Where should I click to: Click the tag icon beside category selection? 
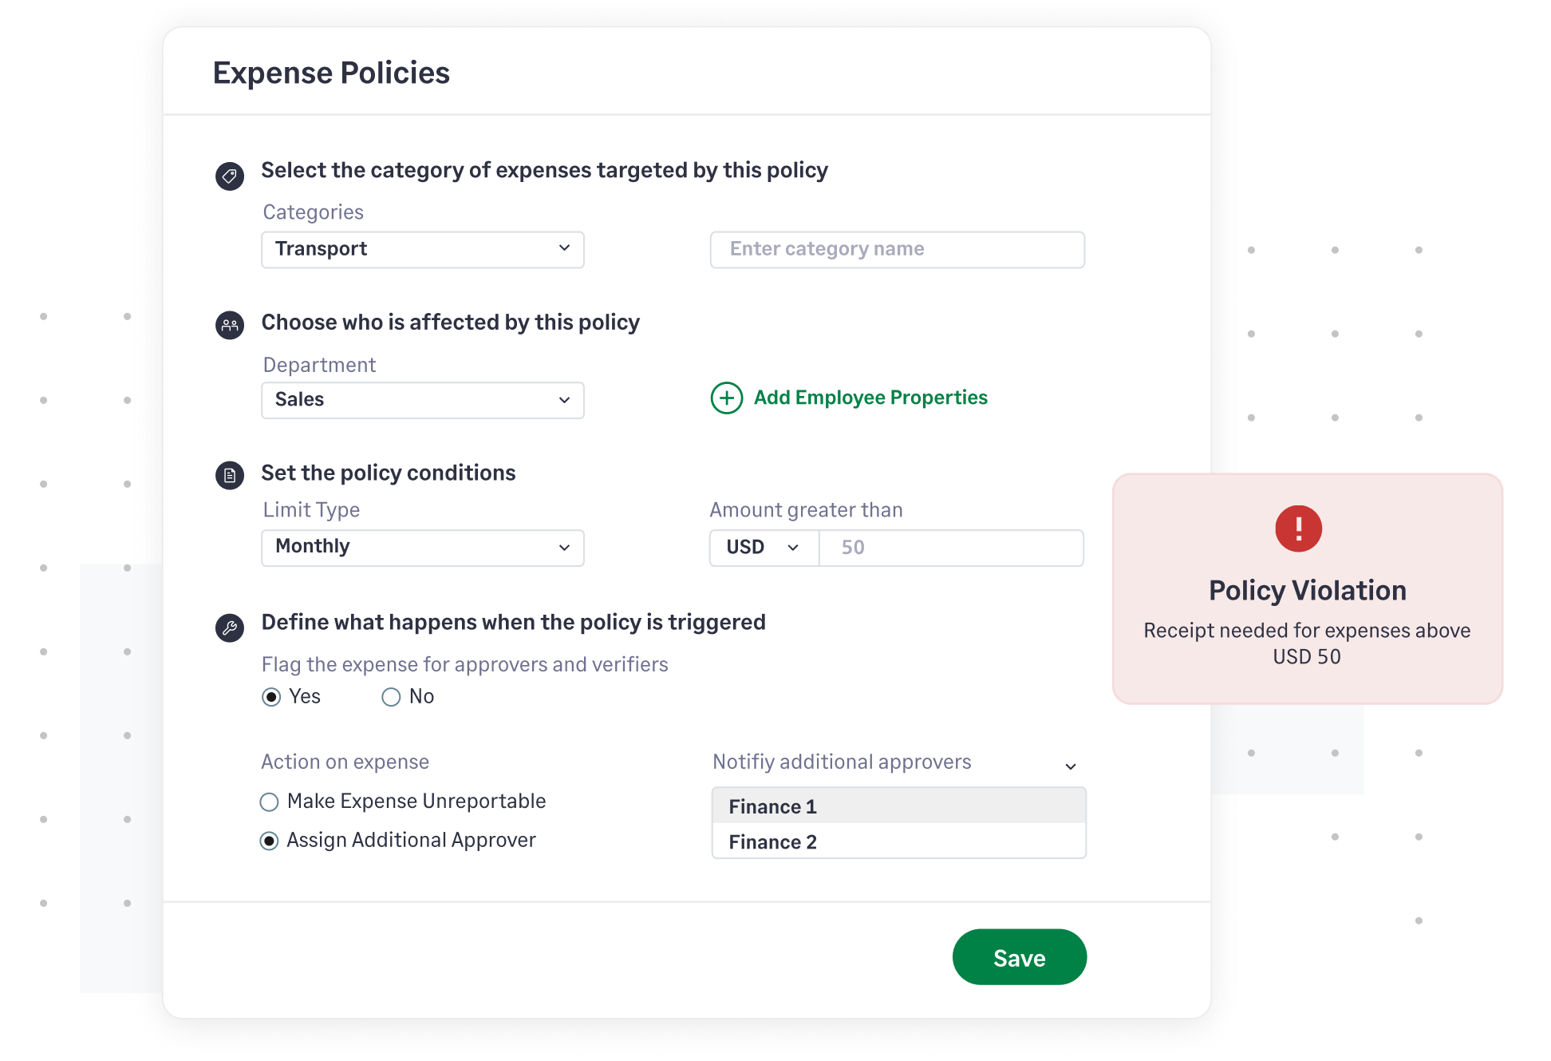click(x=229, y=176)
